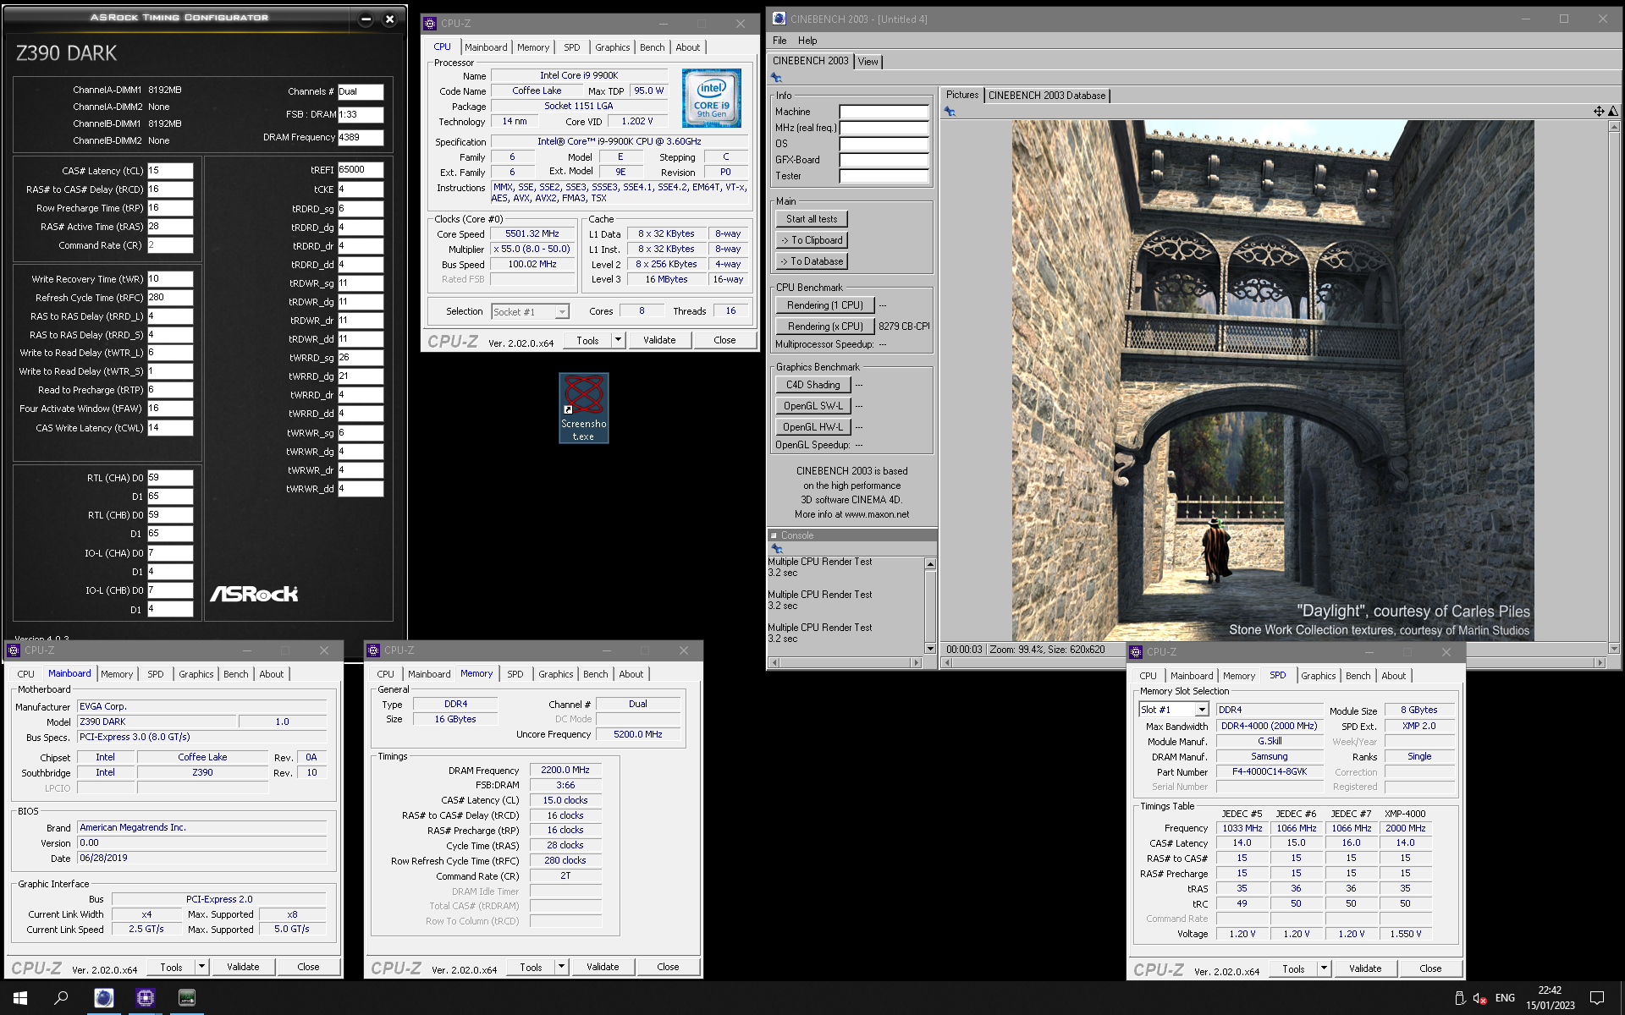Expand Tools dropdown arrow in CPU tab window
The height and width of the screenshot is (1015, 1625).
[x=618, y=340]
